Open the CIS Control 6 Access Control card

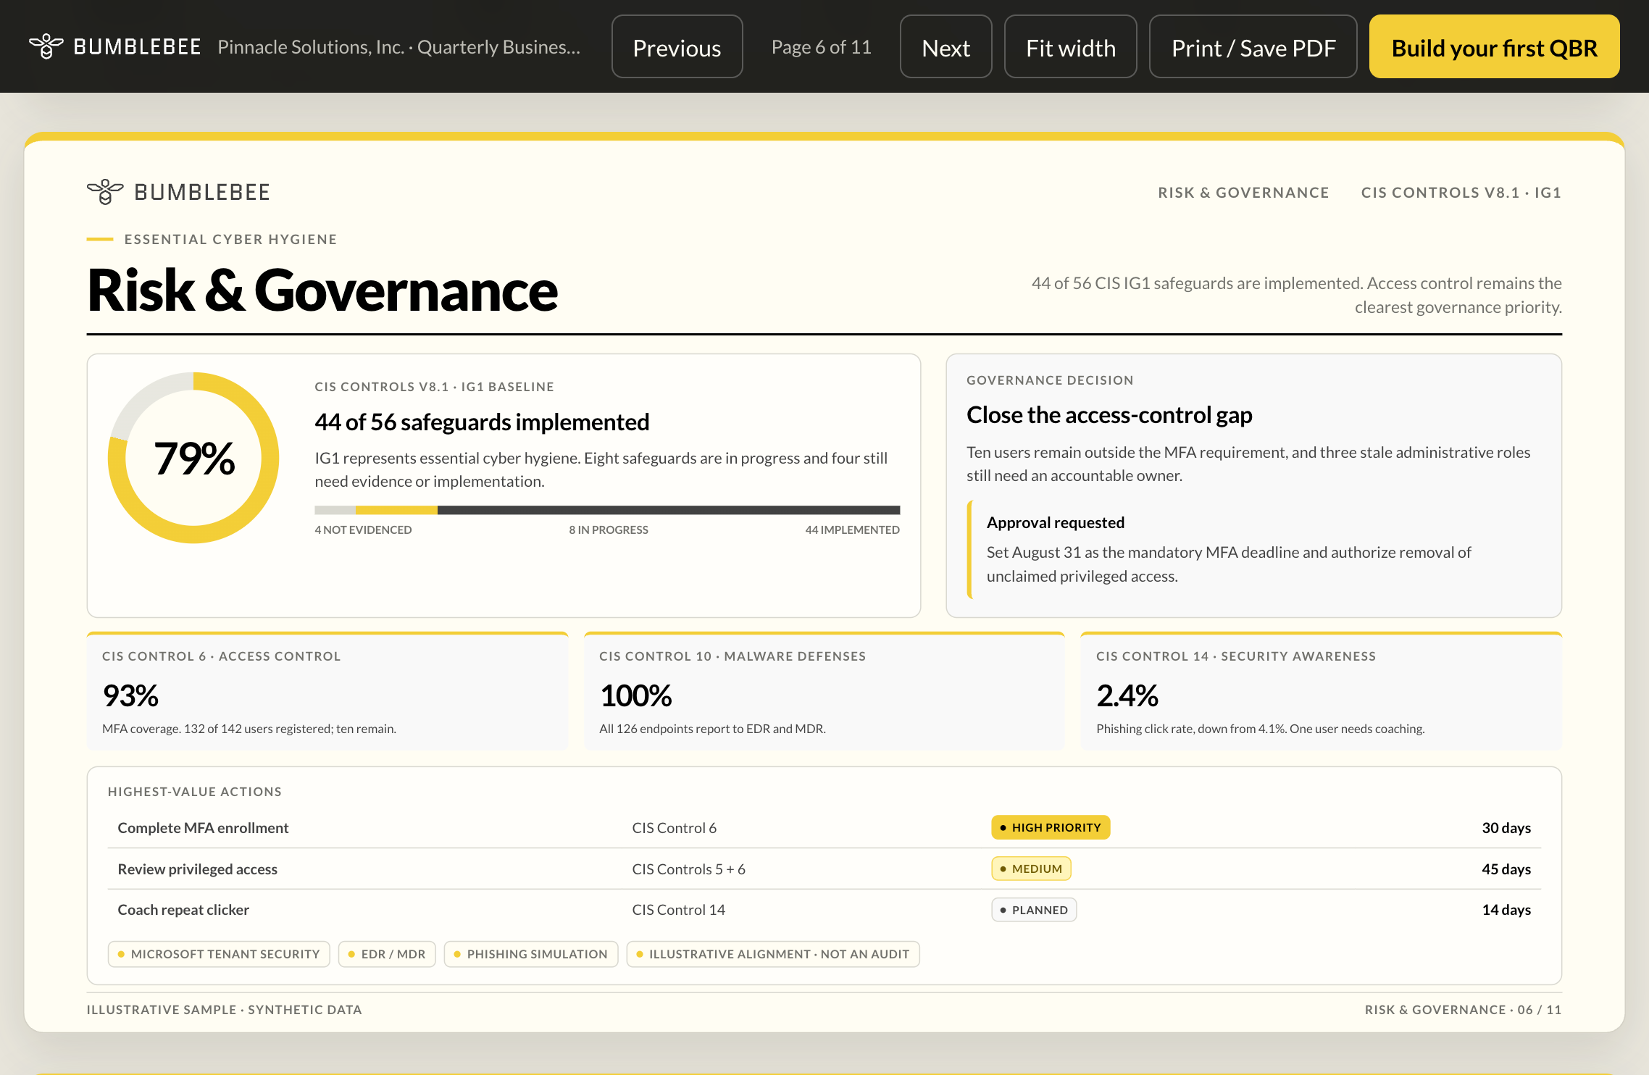[327, 691]
